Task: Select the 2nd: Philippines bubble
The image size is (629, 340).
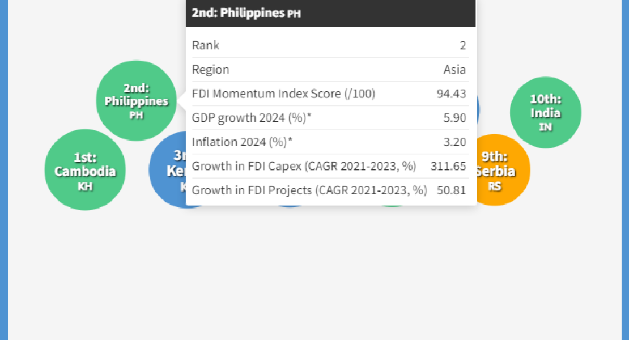Action: point(136,100)
